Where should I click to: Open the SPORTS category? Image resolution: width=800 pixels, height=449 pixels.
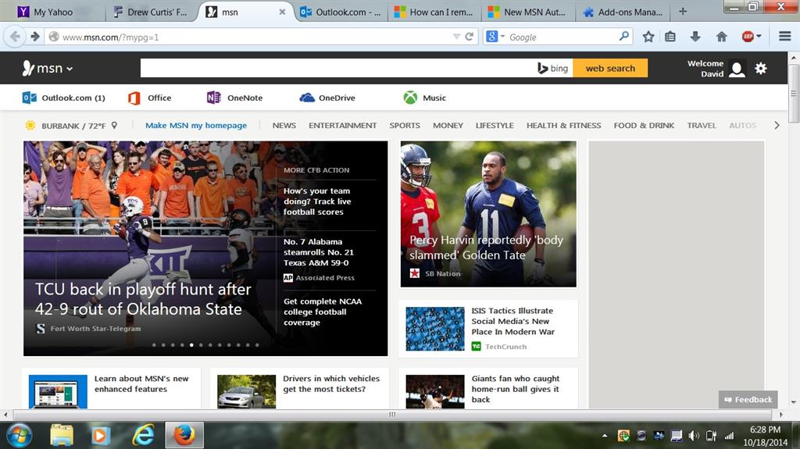tap(405, 125)
